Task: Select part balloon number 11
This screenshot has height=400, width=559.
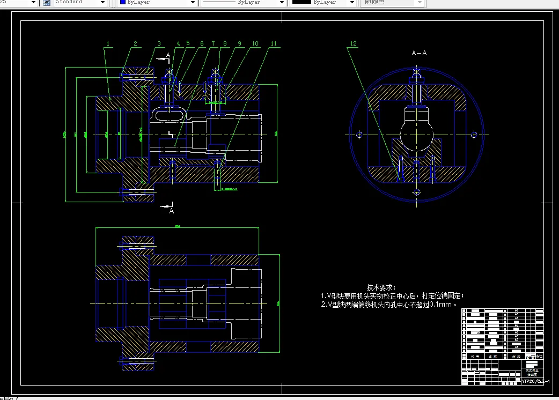Action: pyautogui.click(x=274, y=44)
